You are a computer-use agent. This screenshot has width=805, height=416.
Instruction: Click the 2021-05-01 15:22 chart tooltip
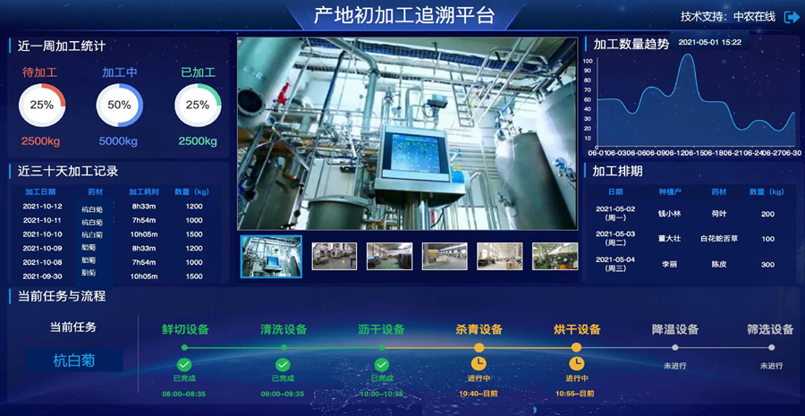[x=709, y=43]
